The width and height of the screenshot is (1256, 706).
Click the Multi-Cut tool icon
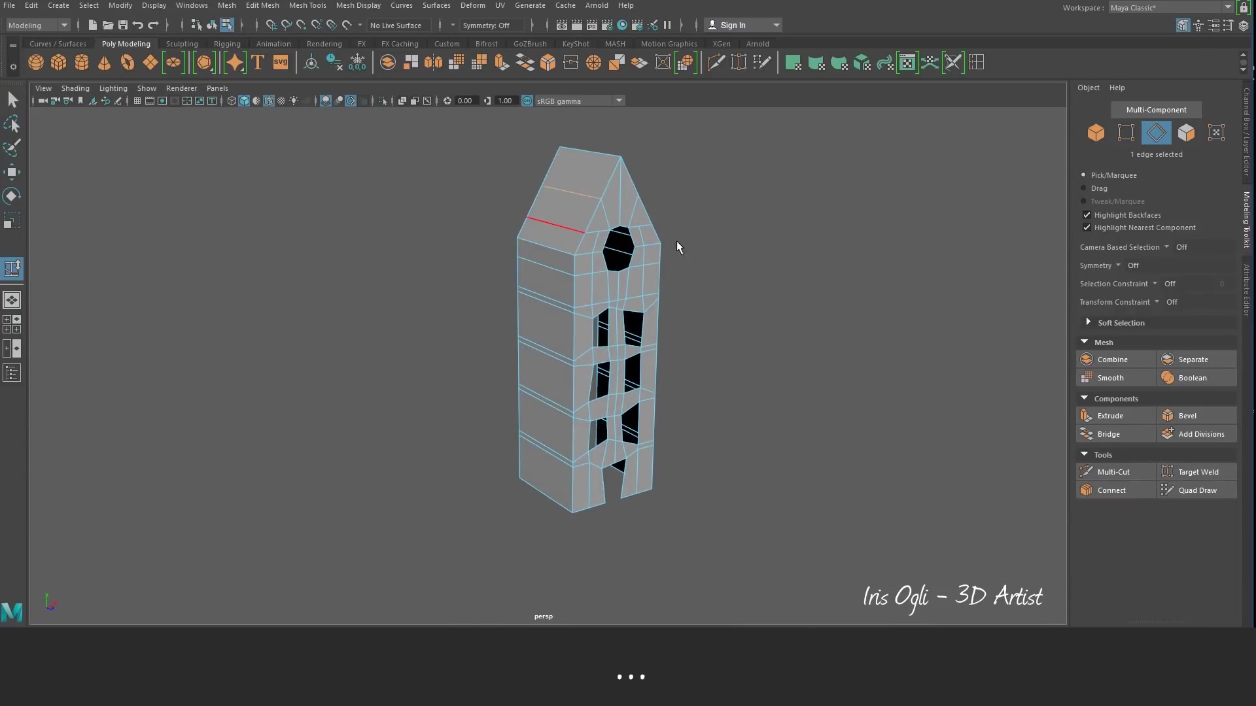click(x=1087, y=472)
